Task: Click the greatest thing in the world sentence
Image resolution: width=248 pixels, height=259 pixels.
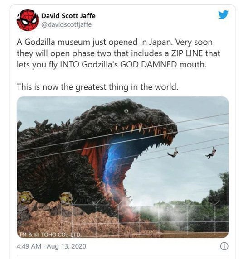Action: (97, 87)
